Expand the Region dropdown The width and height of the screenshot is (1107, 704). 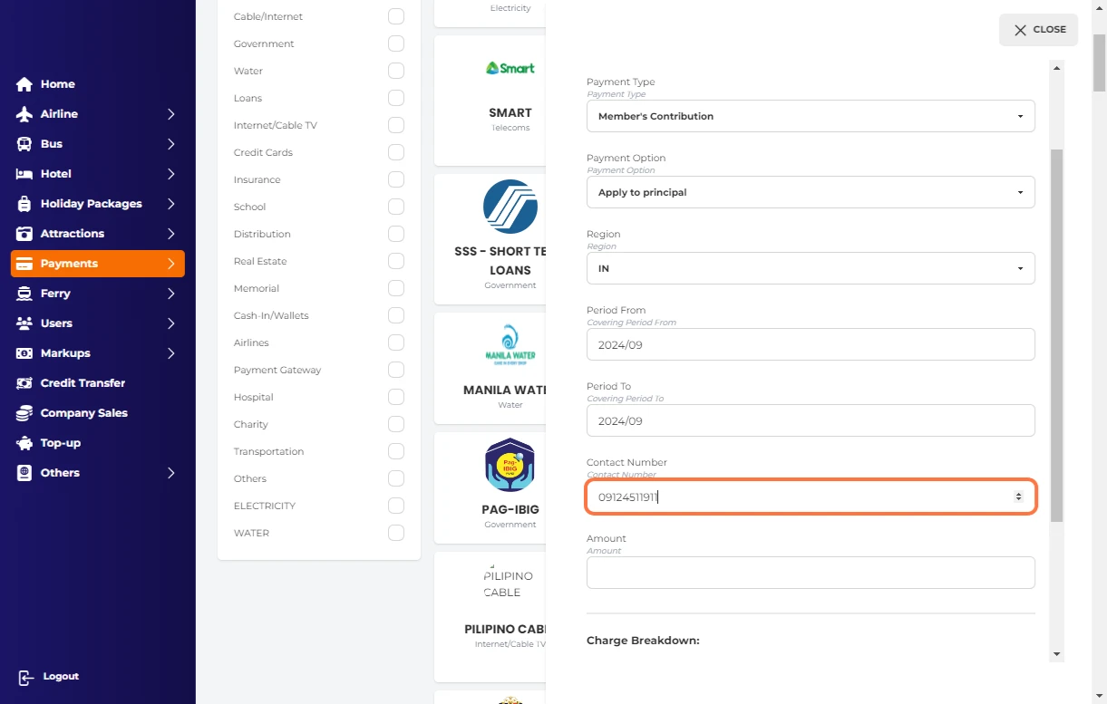tap(810, 268)
